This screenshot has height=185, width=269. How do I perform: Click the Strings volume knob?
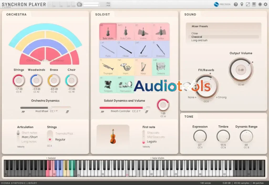click(19, 80)
